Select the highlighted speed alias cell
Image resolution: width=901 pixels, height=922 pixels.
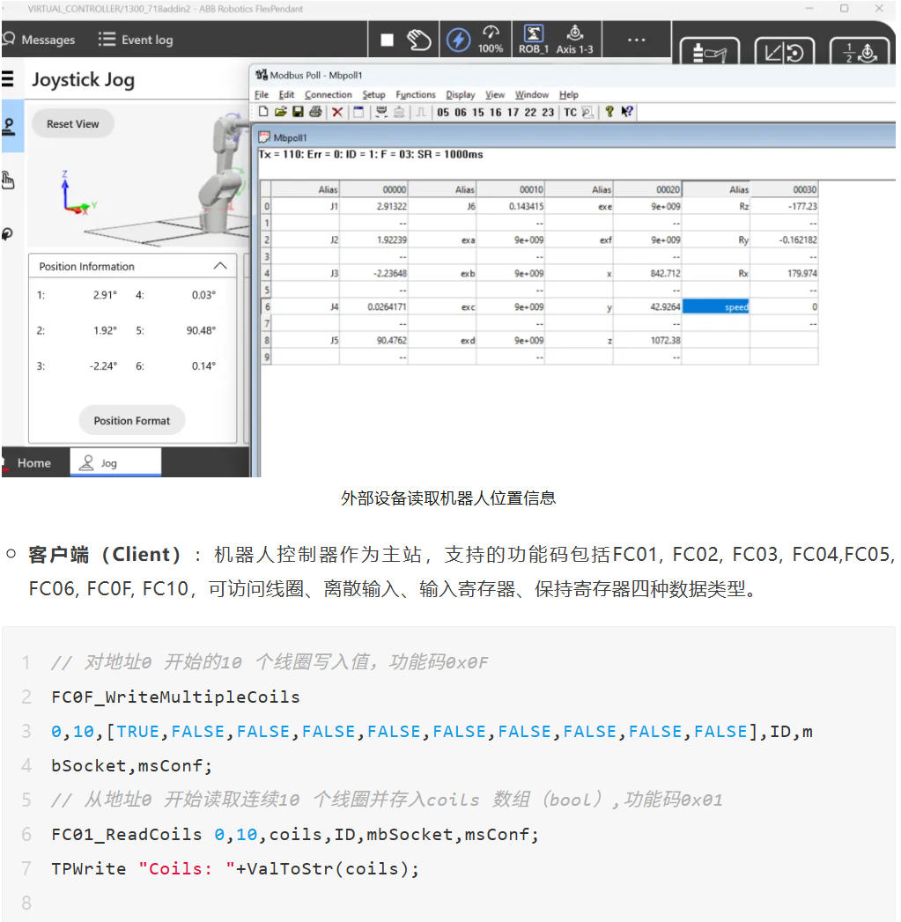[x=715, y=307]
